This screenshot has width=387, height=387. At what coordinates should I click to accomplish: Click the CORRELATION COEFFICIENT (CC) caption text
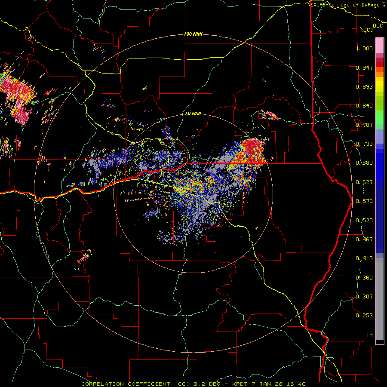(x=135, y=384)
